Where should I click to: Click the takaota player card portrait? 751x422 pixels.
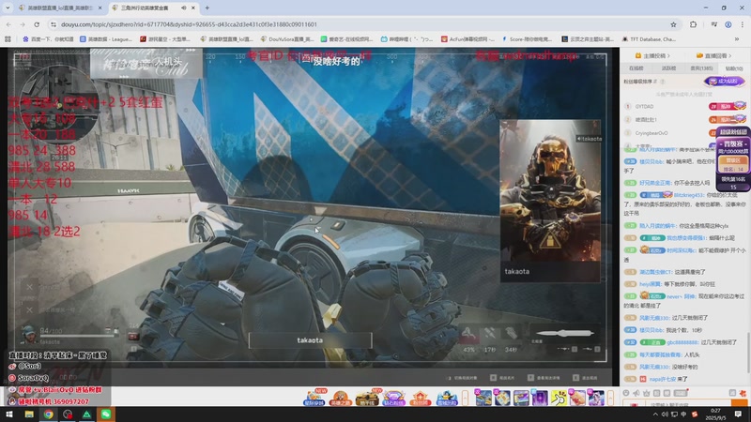[x=550, y=191]
